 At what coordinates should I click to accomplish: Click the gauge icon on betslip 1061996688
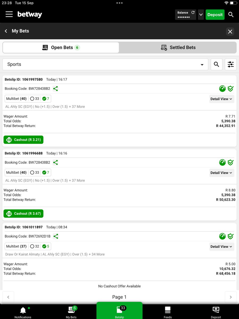pyautogui.click(x=223, y=162)
